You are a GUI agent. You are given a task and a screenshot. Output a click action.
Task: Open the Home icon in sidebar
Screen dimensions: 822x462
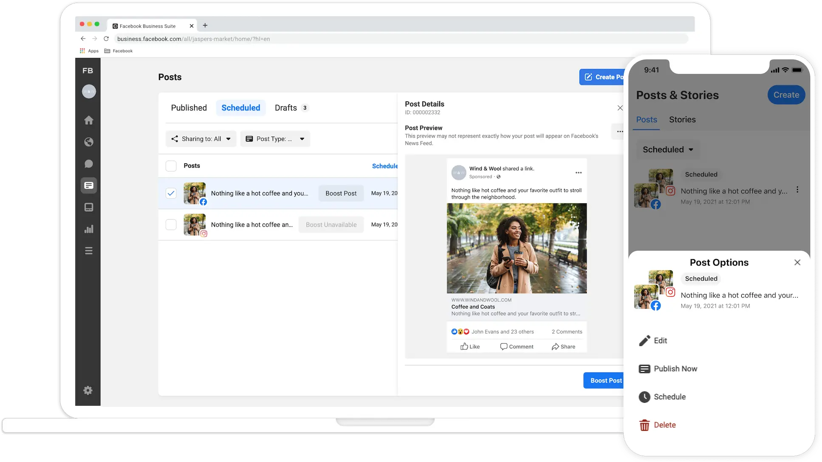[x=88, y=120]
